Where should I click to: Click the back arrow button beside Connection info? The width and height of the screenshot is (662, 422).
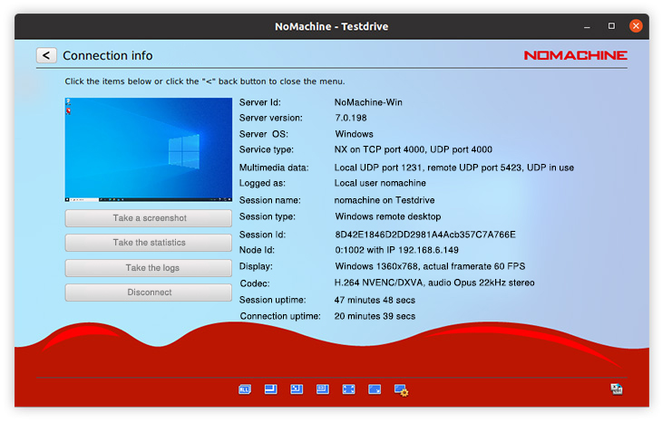point(46,55)
